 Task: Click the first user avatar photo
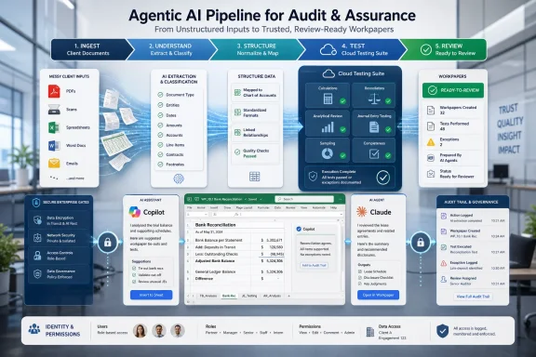tap(140, 331)
